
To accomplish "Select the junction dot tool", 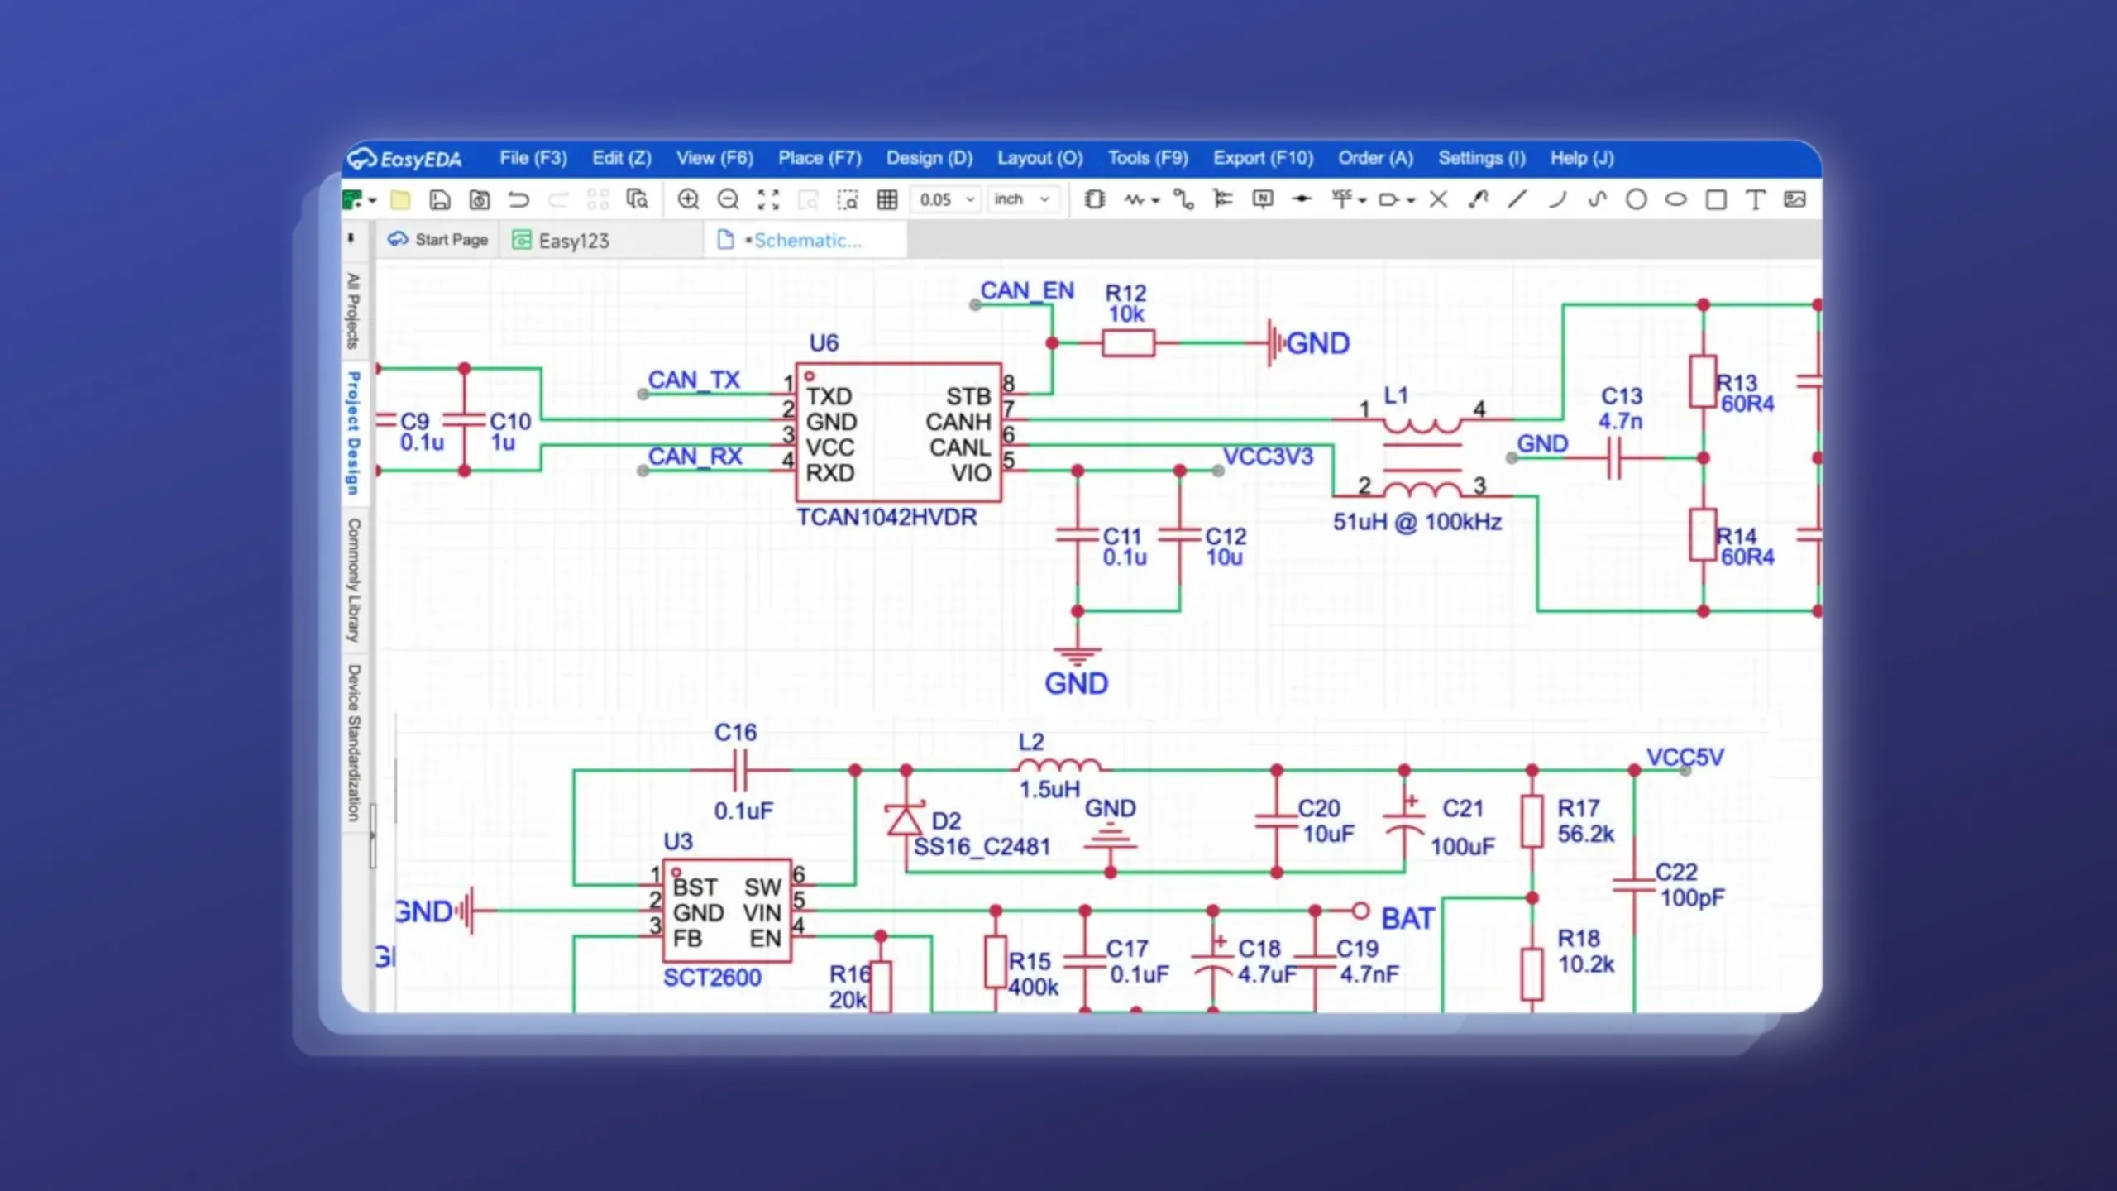I will coord(1302,199).
